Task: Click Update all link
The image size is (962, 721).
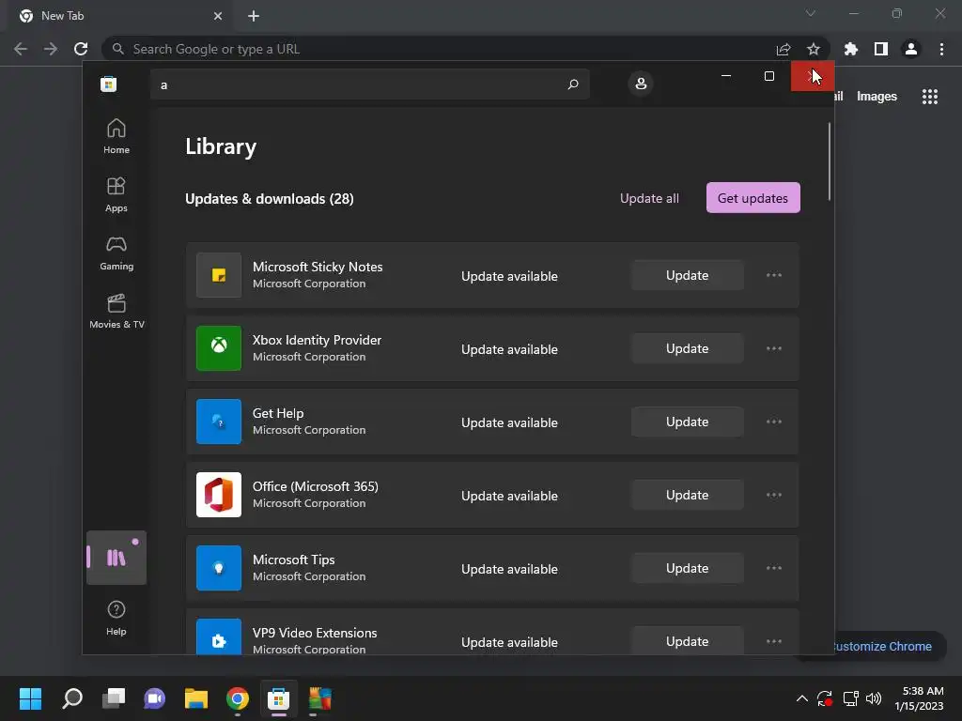Action: [649, 198]
